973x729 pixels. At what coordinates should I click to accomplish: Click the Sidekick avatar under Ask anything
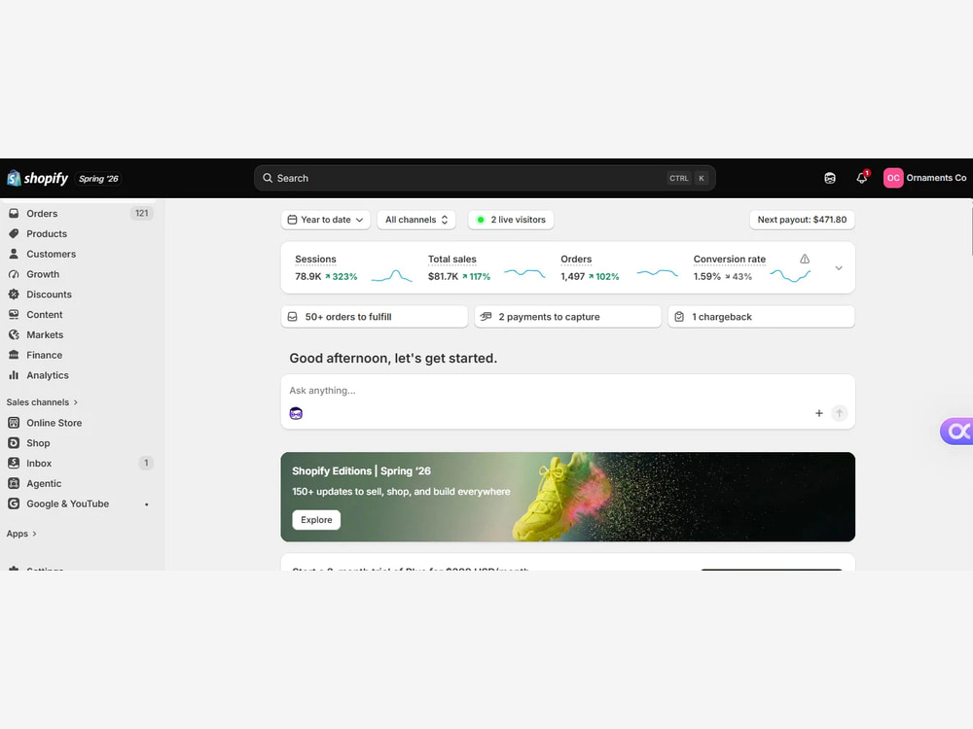click(296, 413)
